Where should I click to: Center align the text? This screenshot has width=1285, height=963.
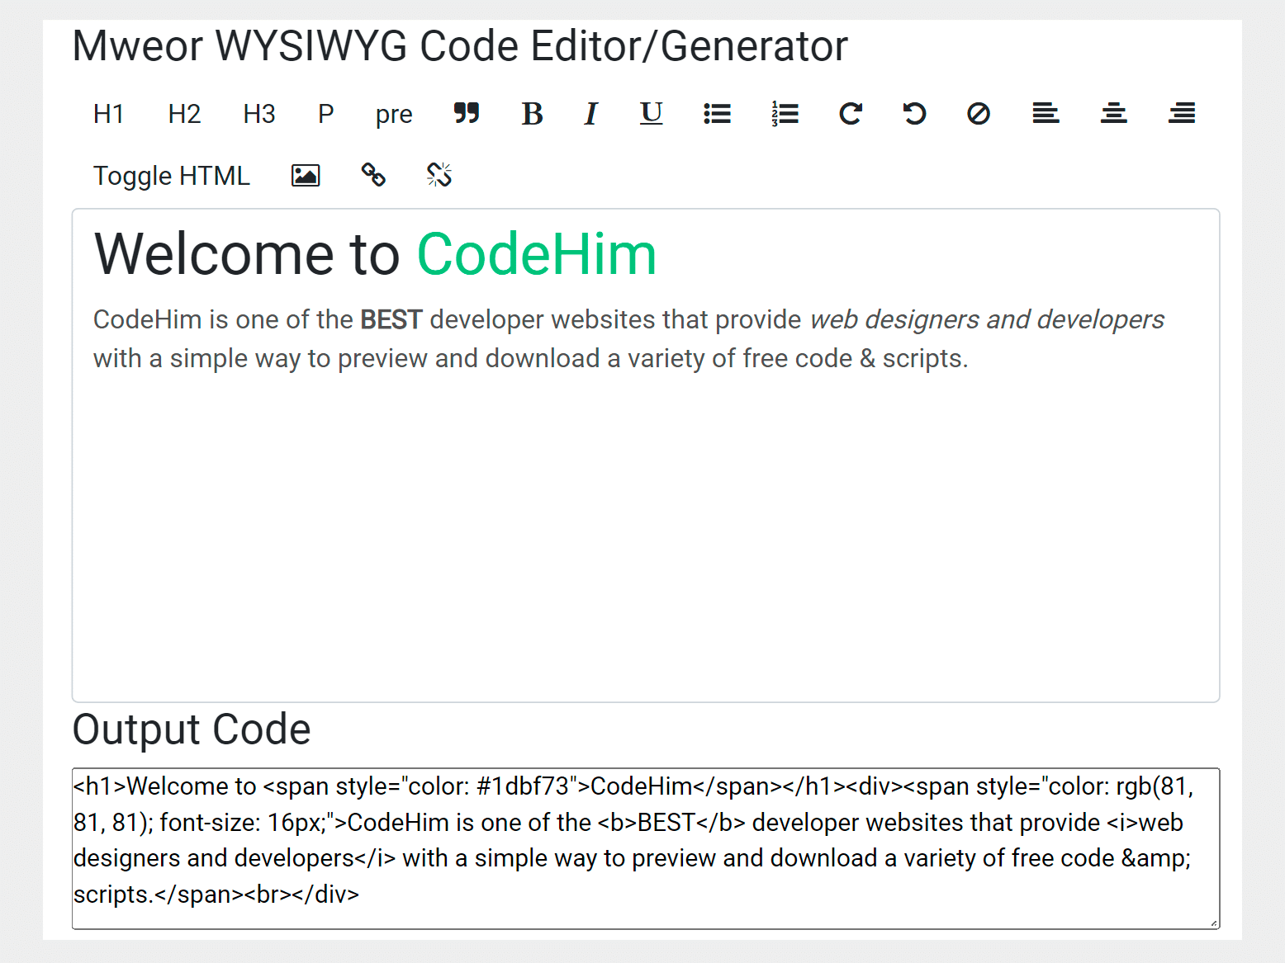1113,114
